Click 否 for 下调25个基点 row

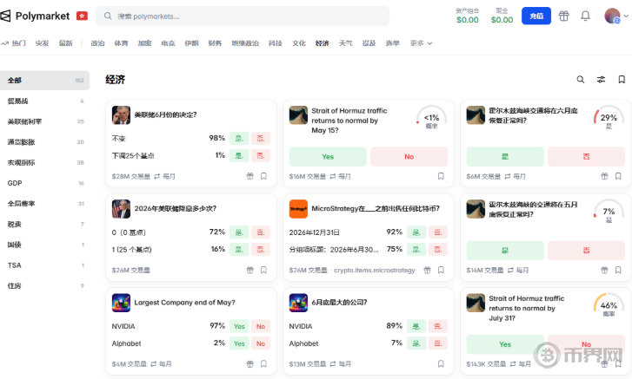[261, 155]
